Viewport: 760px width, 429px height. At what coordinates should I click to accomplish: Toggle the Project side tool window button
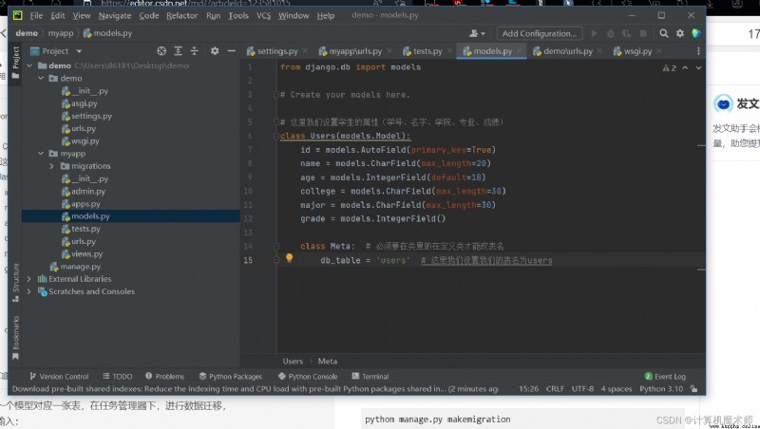click(15, 63)
